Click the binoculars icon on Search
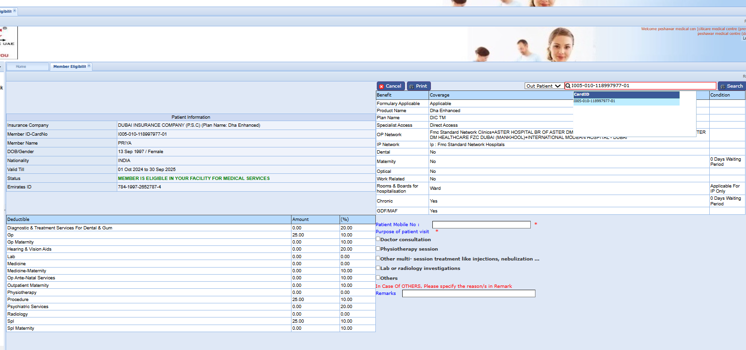746x350 pixels. tap(723, 87)
